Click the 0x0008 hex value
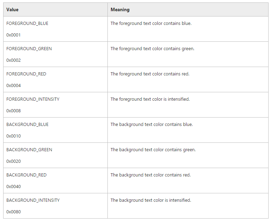 (x=13, y=111)
